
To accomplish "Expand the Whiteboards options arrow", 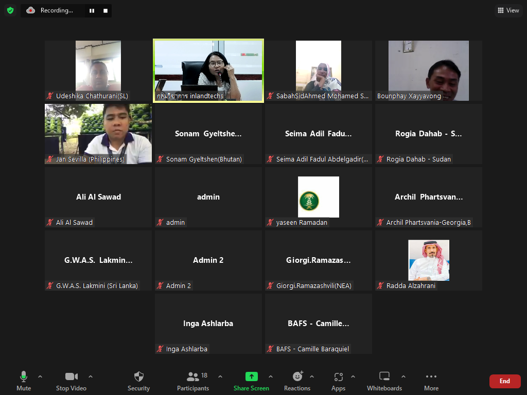I will (x=403, y=376).
